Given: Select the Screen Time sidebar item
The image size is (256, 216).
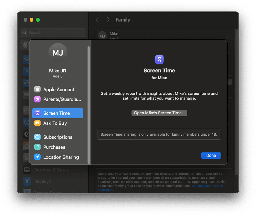Looking at the screenshot, I should point(58,113).
